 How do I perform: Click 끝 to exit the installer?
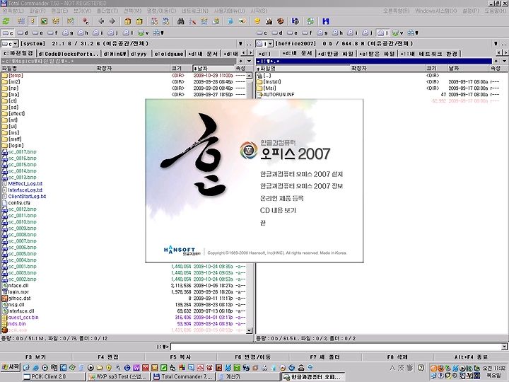[263, 223]
